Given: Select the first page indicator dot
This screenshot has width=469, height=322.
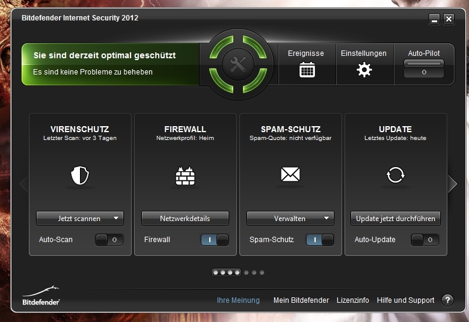Looking at the screenshot, I should [215, 272].
